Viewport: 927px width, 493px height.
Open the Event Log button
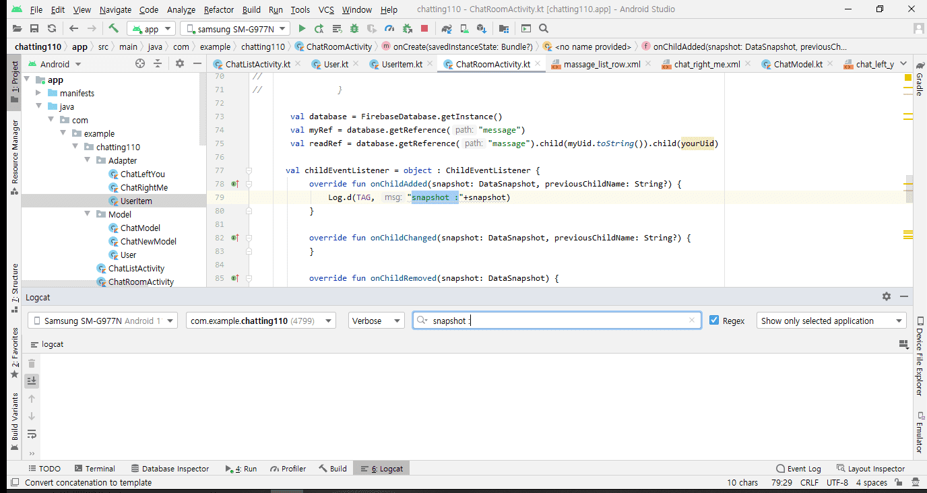click(x=798, y=469)
